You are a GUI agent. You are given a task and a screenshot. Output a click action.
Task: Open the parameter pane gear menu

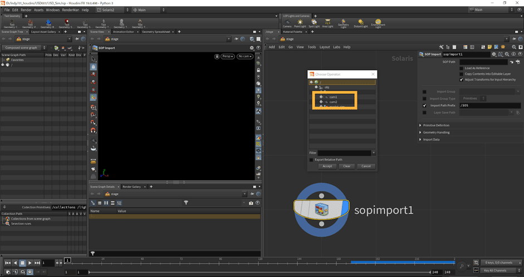(493, 54)
